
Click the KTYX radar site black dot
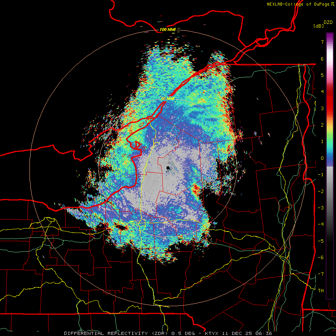[168, 168]
